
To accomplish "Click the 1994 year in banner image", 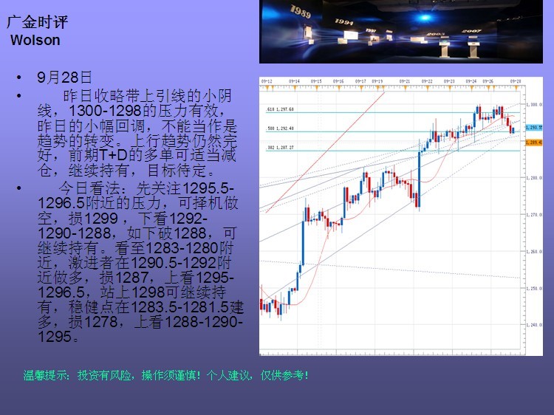I will [x=345, y=24].
